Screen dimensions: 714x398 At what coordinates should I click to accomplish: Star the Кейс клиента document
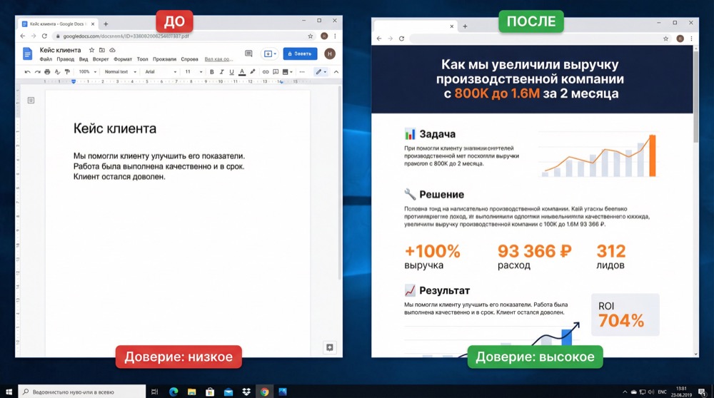click(91, 50)
